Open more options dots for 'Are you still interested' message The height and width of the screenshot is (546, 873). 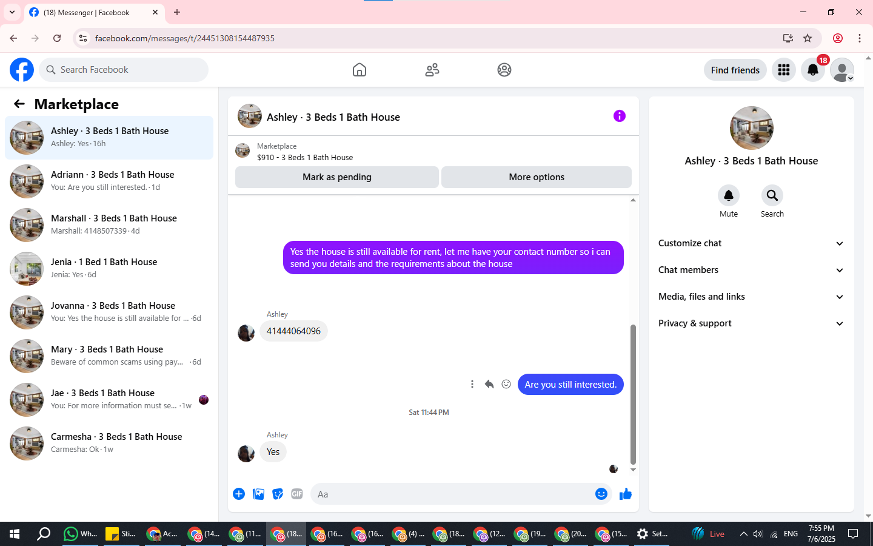[472, 384]
